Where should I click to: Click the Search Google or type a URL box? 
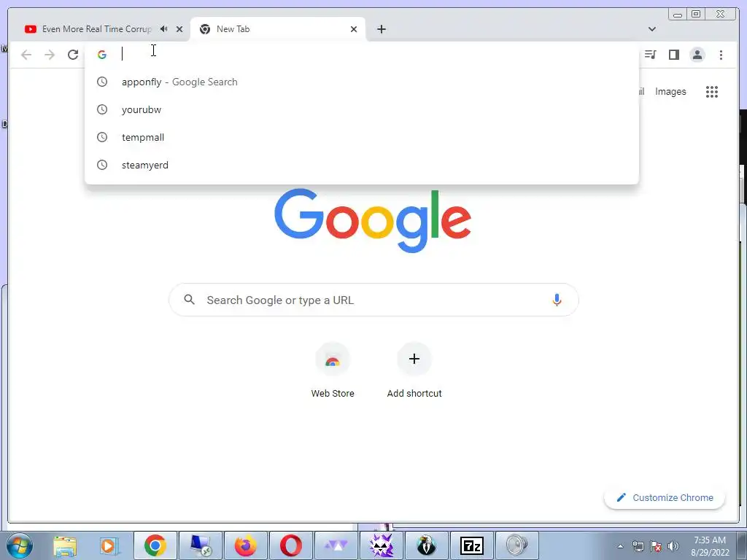373,300
